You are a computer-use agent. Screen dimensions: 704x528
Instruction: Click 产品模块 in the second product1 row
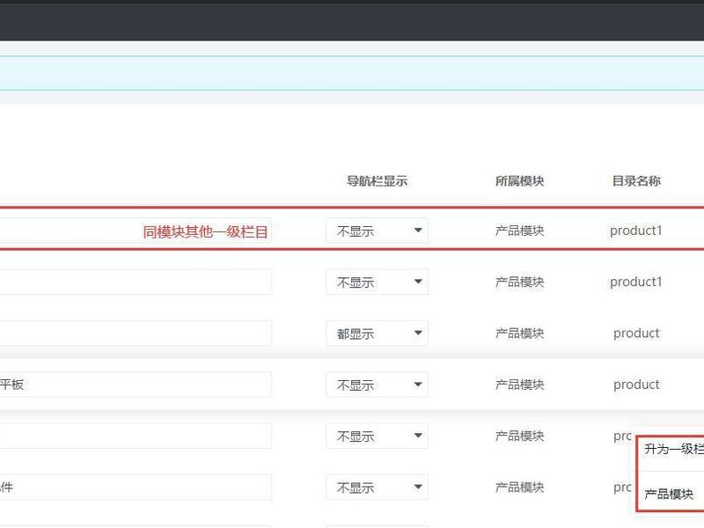[x=519, y=282]
